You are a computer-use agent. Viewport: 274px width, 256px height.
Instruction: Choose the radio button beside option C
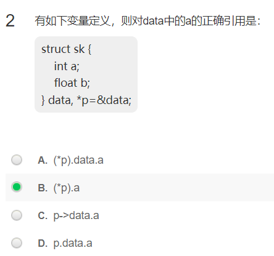pyautogui.click(x=17, y=215)
